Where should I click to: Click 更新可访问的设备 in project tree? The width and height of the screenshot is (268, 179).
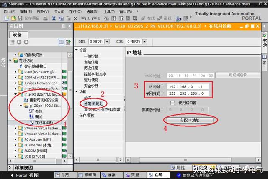point(44,100)
